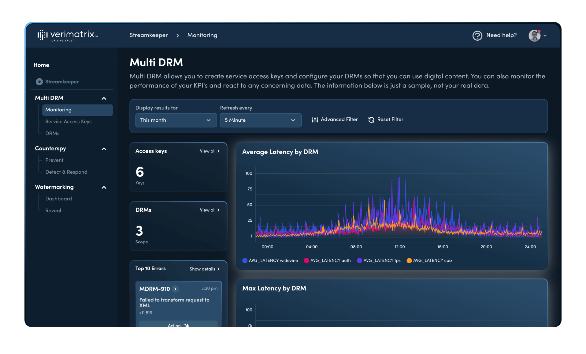The height and width of the screenshot is (354, 586).
Task: Collapse the Counterspy sidebar section
Action: 104,149
